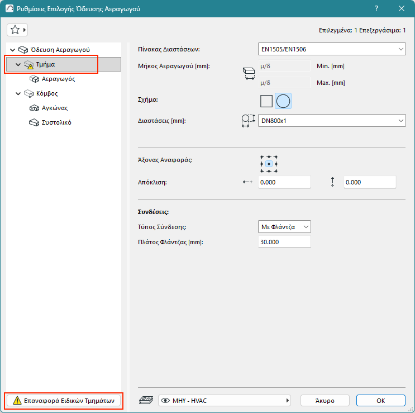Open the Πίνακας Διαστάσεων dropdown
Viewport: 415px width, 413px height.
pyautogui.click(x=332, y=49)
